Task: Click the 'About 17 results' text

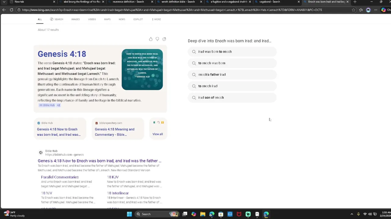Action: click(48, 30)
